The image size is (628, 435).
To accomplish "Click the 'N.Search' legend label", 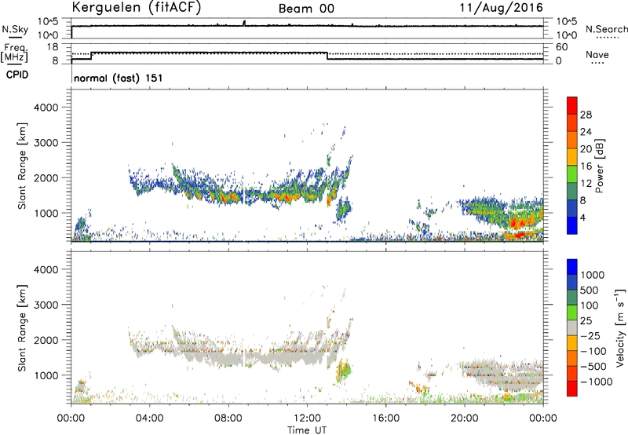I will [606, 29].
